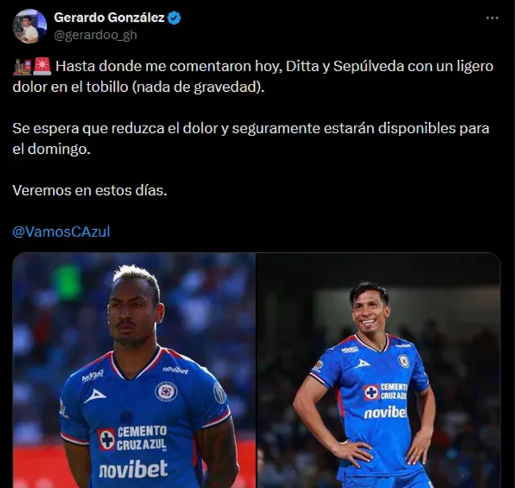Follow the @VamosCAzul mention link

click(x=61, y=232)
